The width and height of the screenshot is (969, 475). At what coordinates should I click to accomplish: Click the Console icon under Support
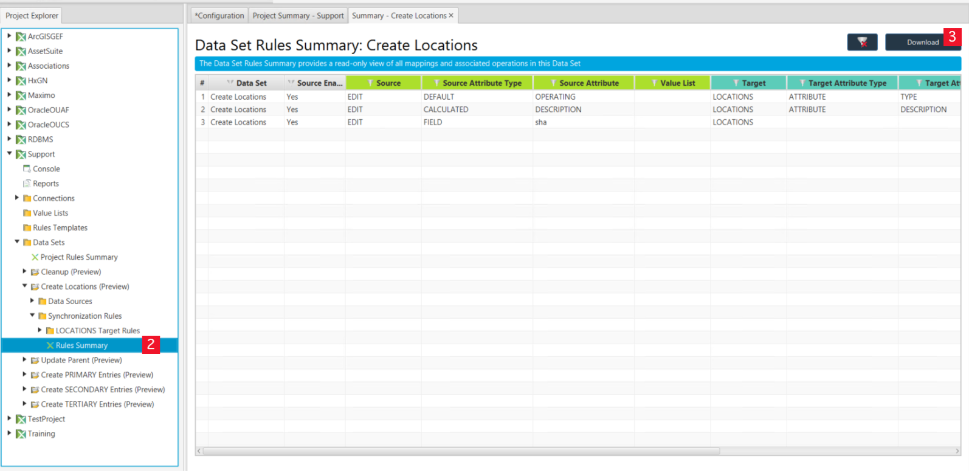coord(27,168)
